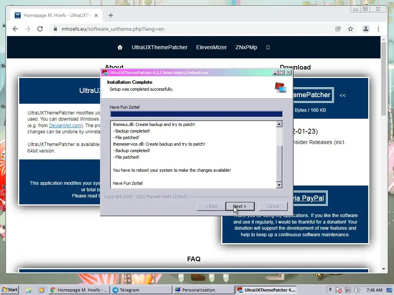Screen dimensions: 394x295
Task: Open ZNxPMp nav item
Action: click(x=246, y=47)
